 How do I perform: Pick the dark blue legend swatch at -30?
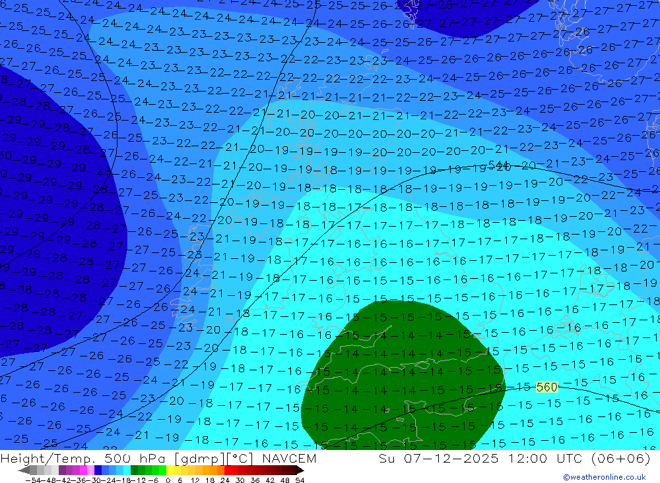pyautogui.click(x=98, y=470)
